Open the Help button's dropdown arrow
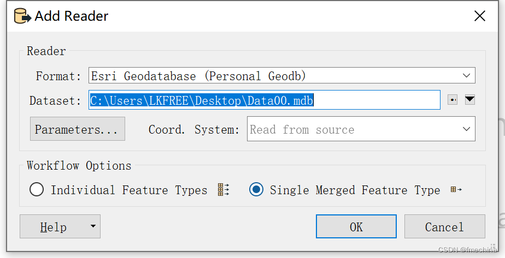Screen dimensions: 505x258 [92, 226]
